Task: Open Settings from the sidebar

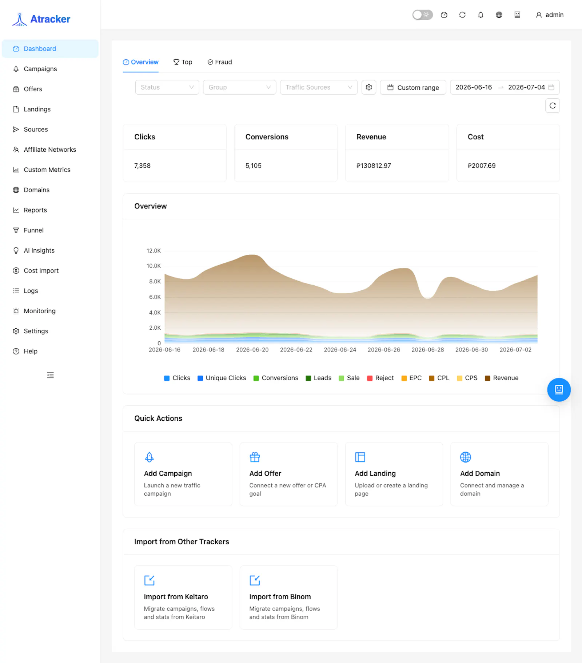Action: 50,331
